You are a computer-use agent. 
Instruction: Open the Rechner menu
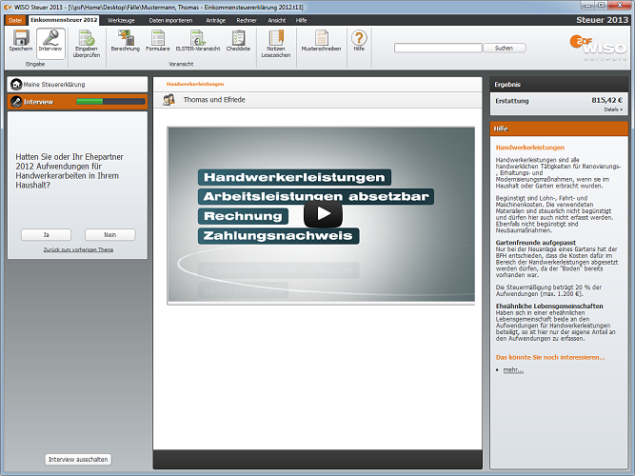[247, 20]
